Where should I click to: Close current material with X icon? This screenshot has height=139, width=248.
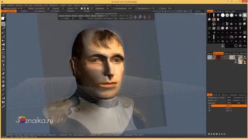(245, 57)
